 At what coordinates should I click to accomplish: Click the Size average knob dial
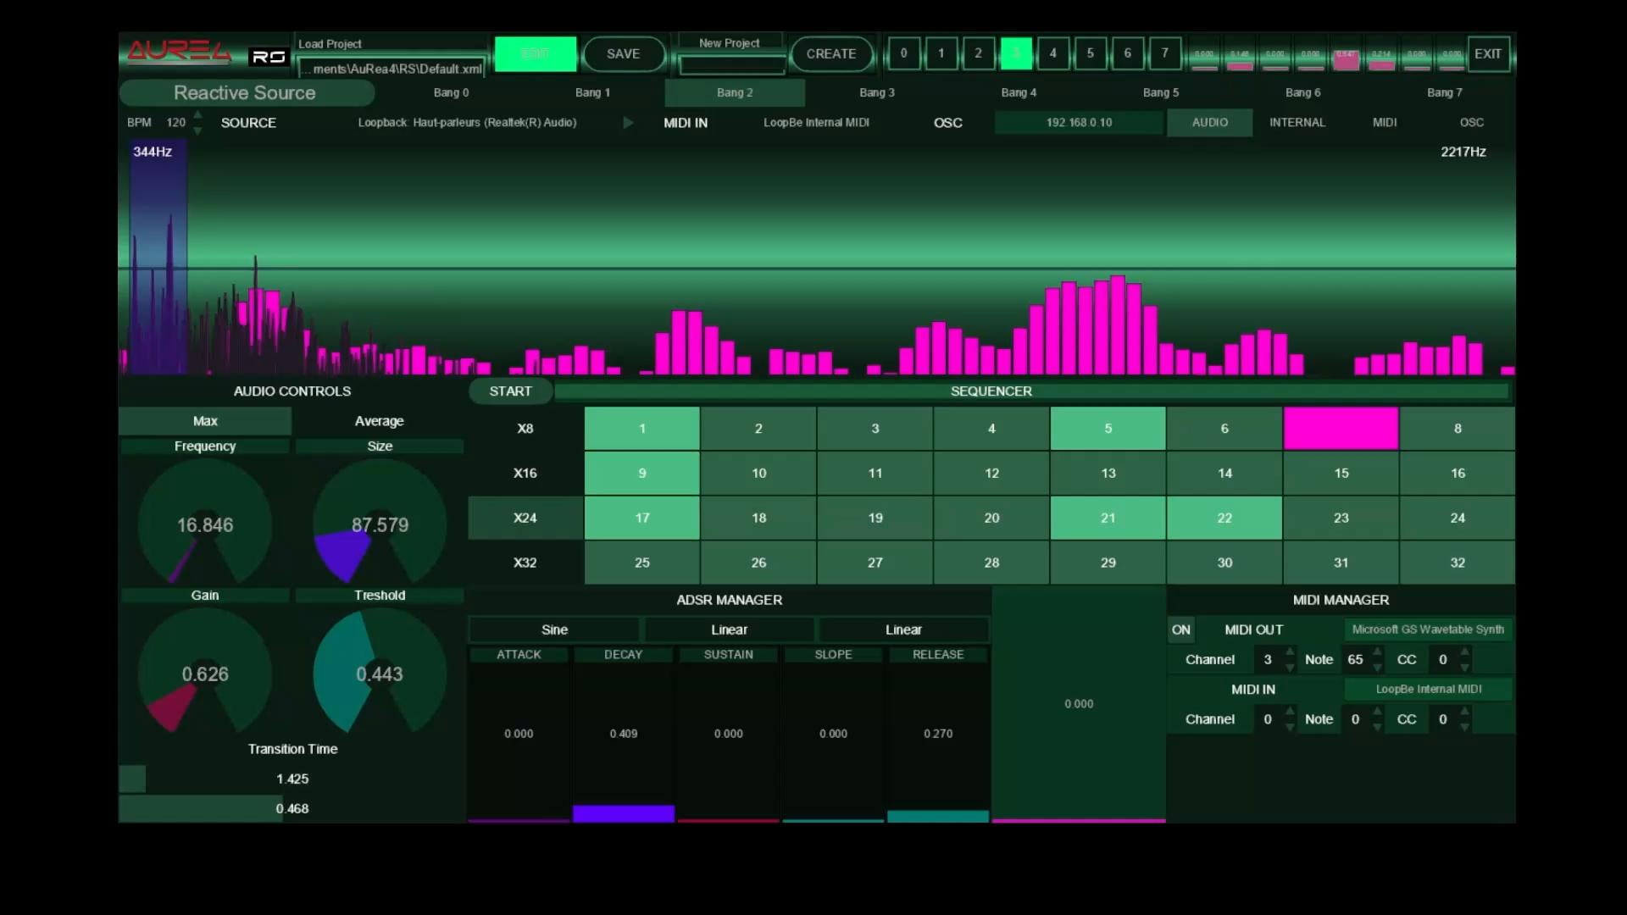[x=380, y=525]
